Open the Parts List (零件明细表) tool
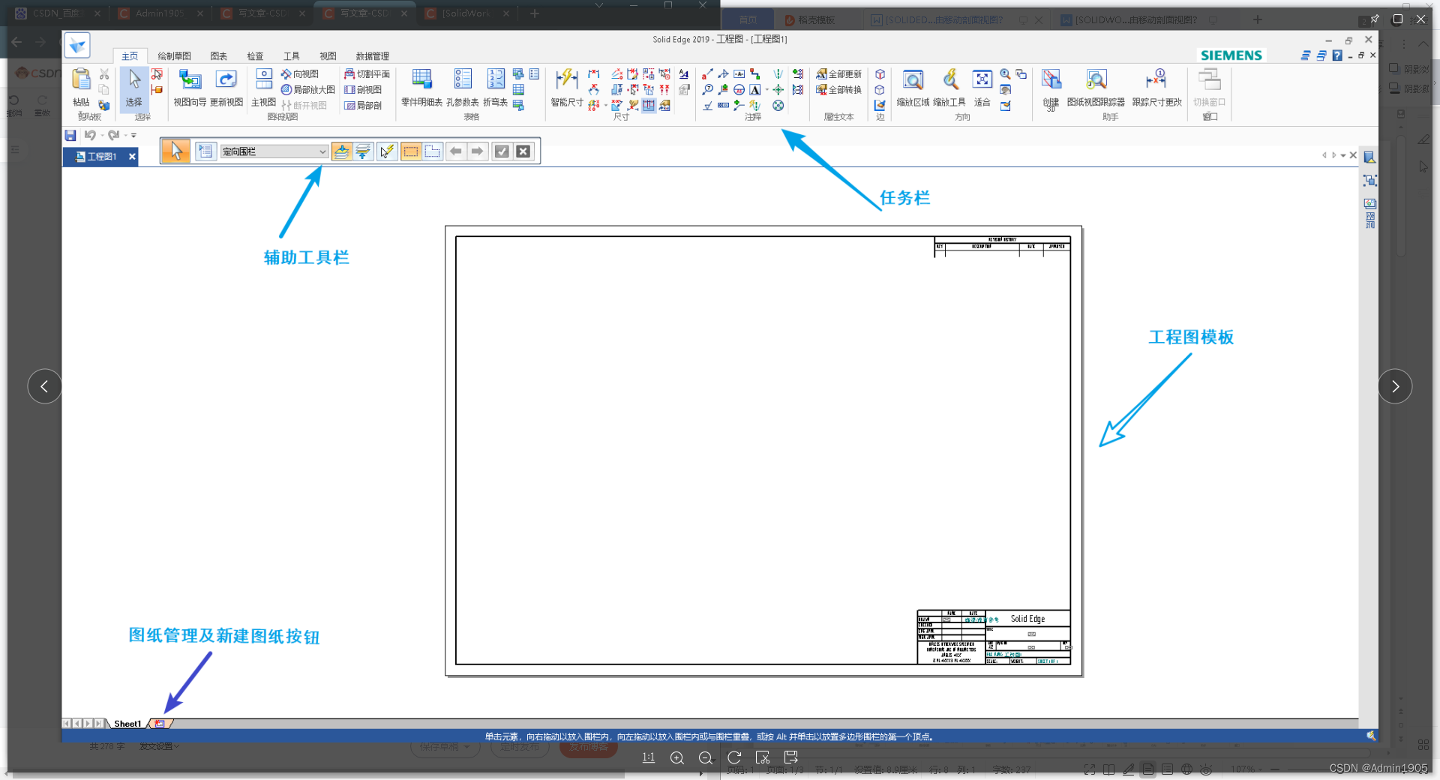 tap(421, 88)
